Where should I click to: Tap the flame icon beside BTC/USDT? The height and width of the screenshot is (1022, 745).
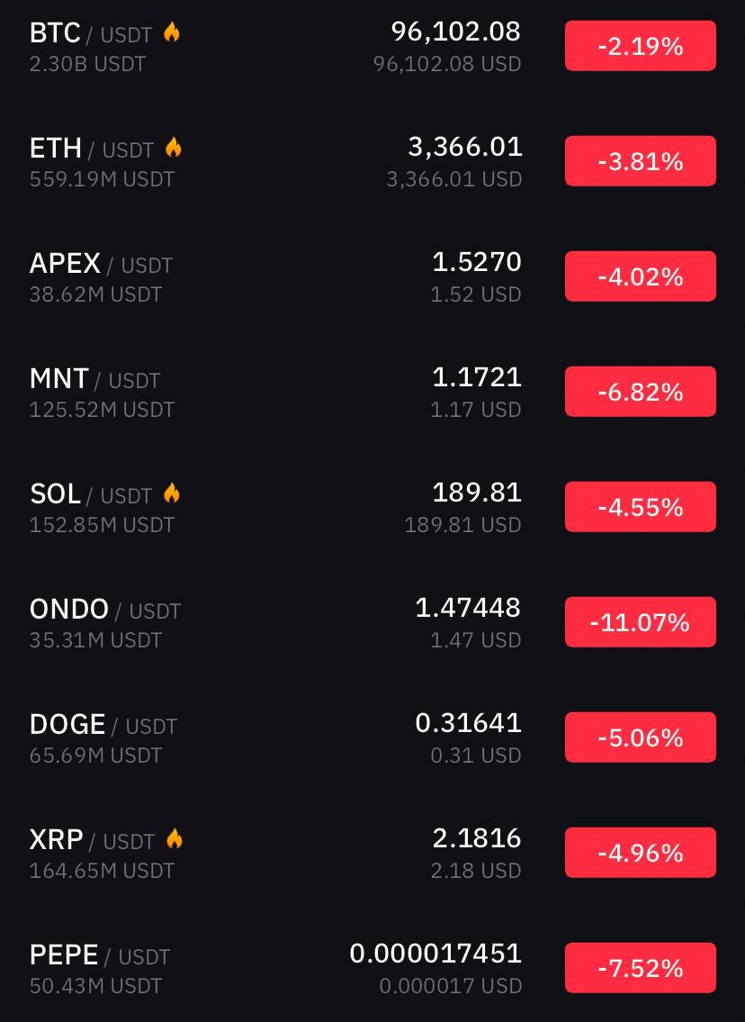[x=171, y=32]
